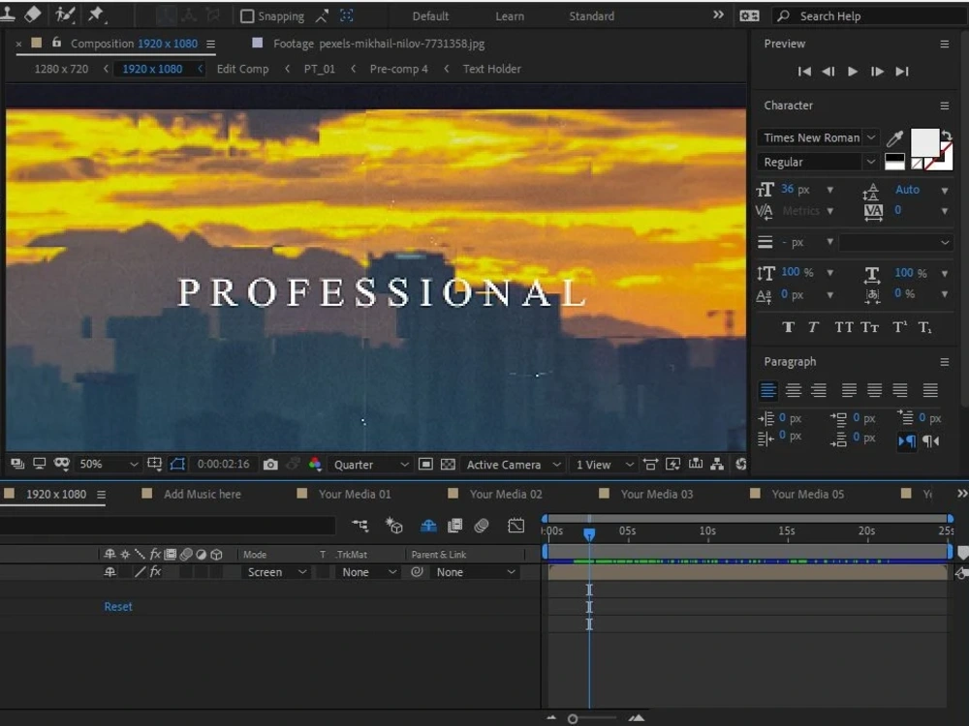This screenshot has height=726, width=969.
Task: Align text right in Paragraph panel
Action: [x=819, y=390]
